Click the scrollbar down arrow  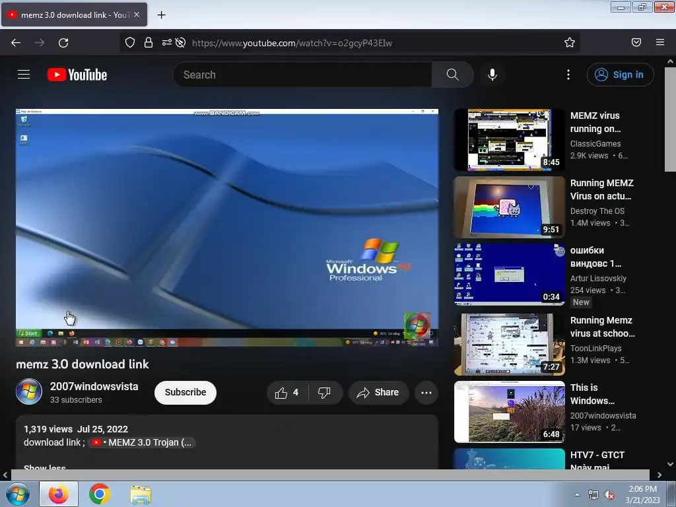click(670, 464)
